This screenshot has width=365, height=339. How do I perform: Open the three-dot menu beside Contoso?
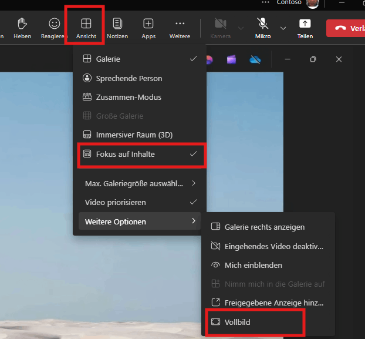(265, 2)
